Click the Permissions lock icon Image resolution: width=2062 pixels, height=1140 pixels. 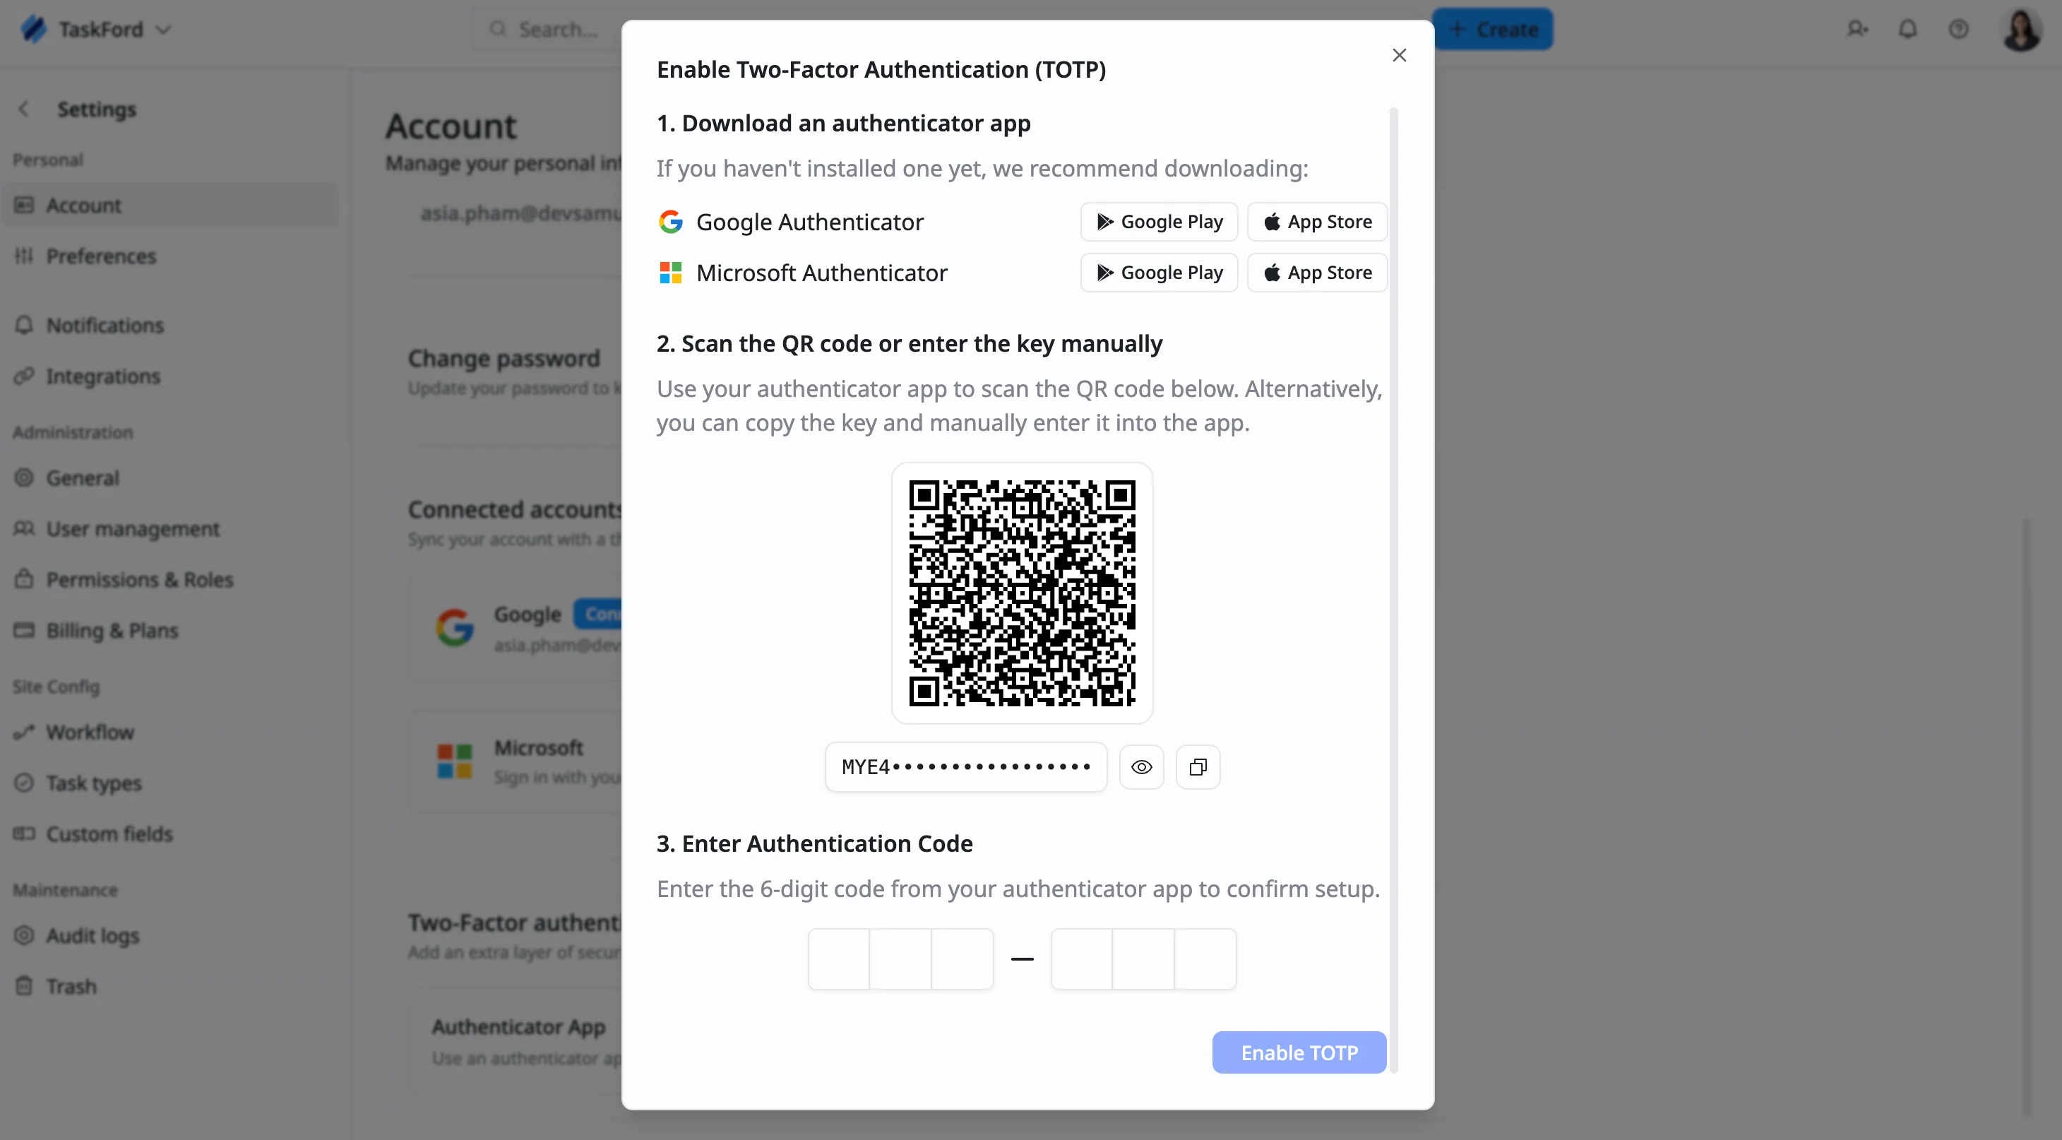(24, 578)
